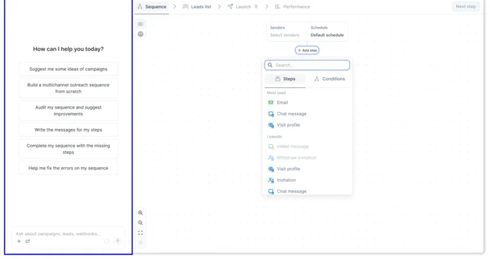Select the InMail message step icon
The image size is (490, 259).
click(x=271, y=147)
